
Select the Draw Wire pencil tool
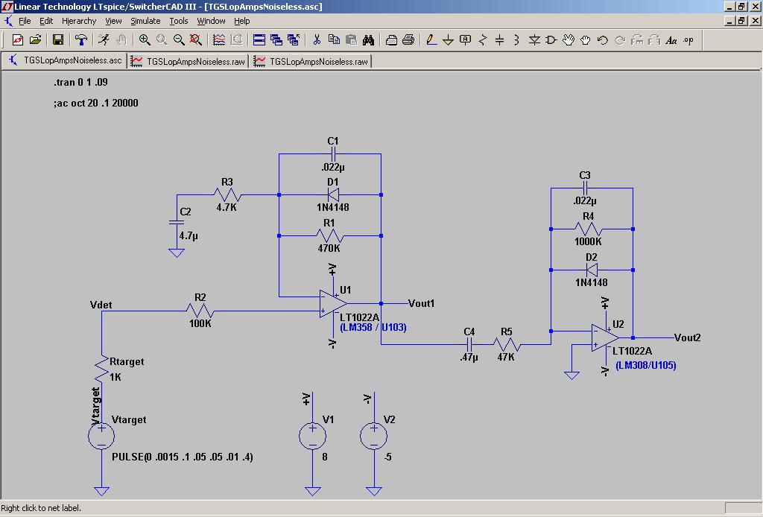coord(431,40)
